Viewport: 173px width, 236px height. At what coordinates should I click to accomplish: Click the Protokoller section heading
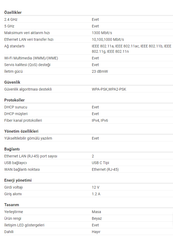coord(14,100)
